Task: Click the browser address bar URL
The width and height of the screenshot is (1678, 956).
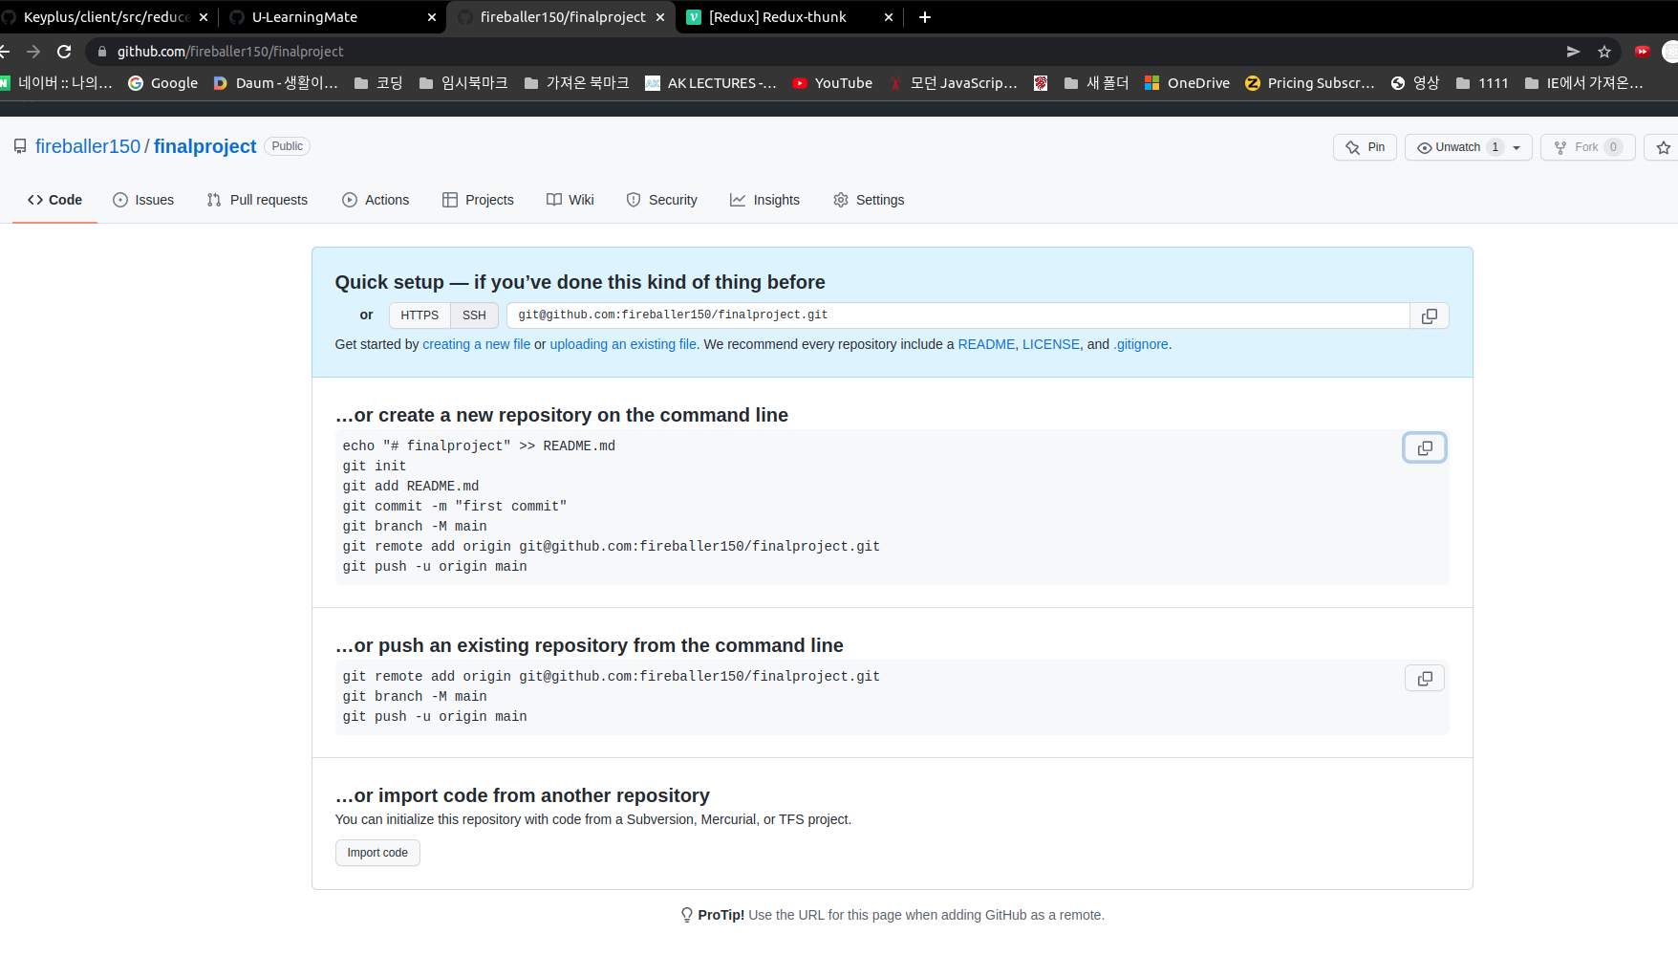Action: tap(230, 52)
